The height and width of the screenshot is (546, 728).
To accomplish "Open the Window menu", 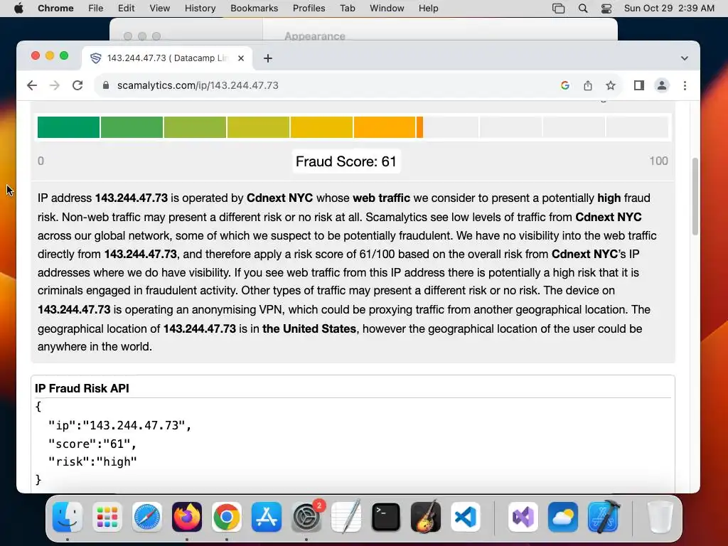I will 387,9.
